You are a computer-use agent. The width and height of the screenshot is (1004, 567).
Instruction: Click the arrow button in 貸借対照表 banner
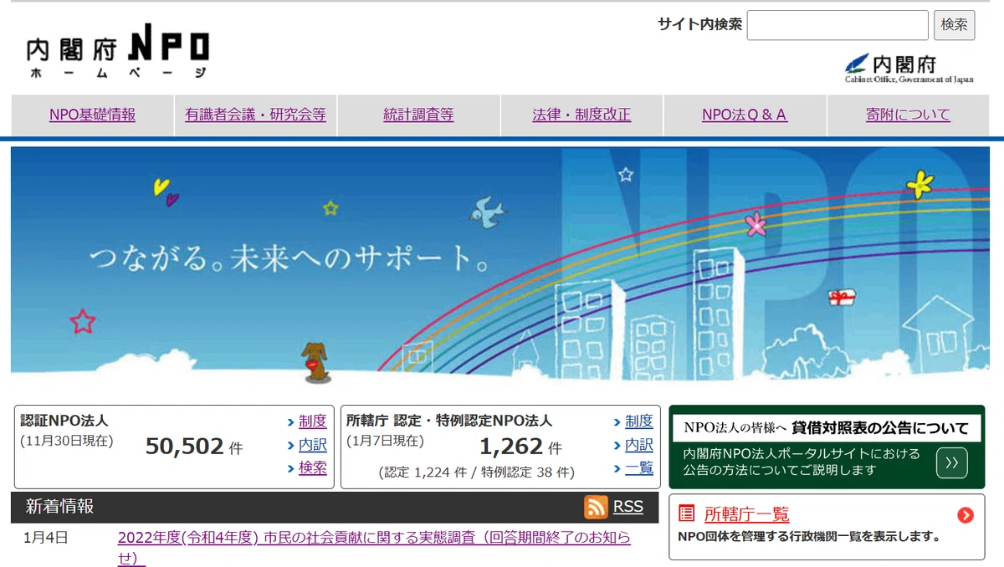click(x=952, y=462)
